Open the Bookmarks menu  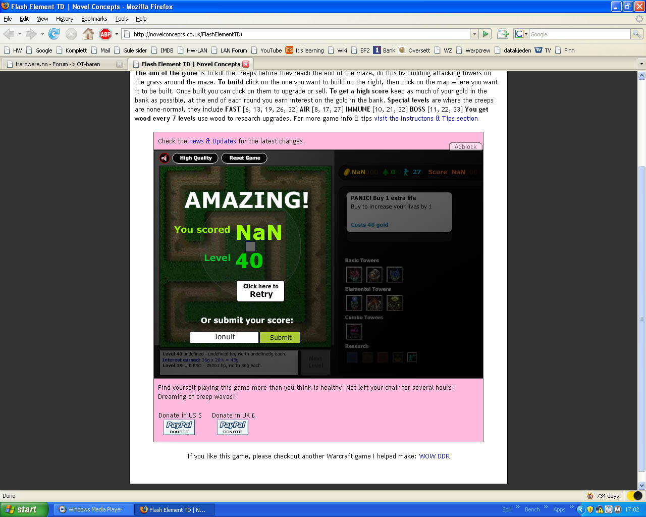94,19
